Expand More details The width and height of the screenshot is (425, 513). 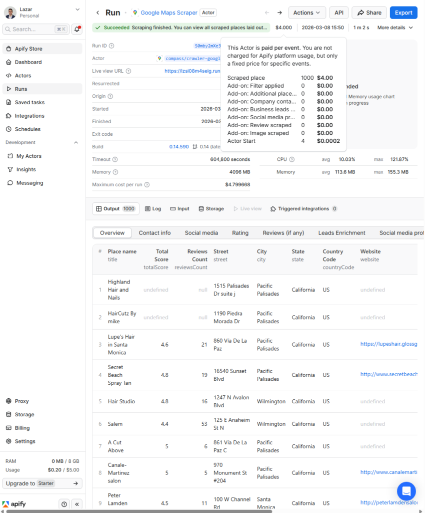pos(395,28)
